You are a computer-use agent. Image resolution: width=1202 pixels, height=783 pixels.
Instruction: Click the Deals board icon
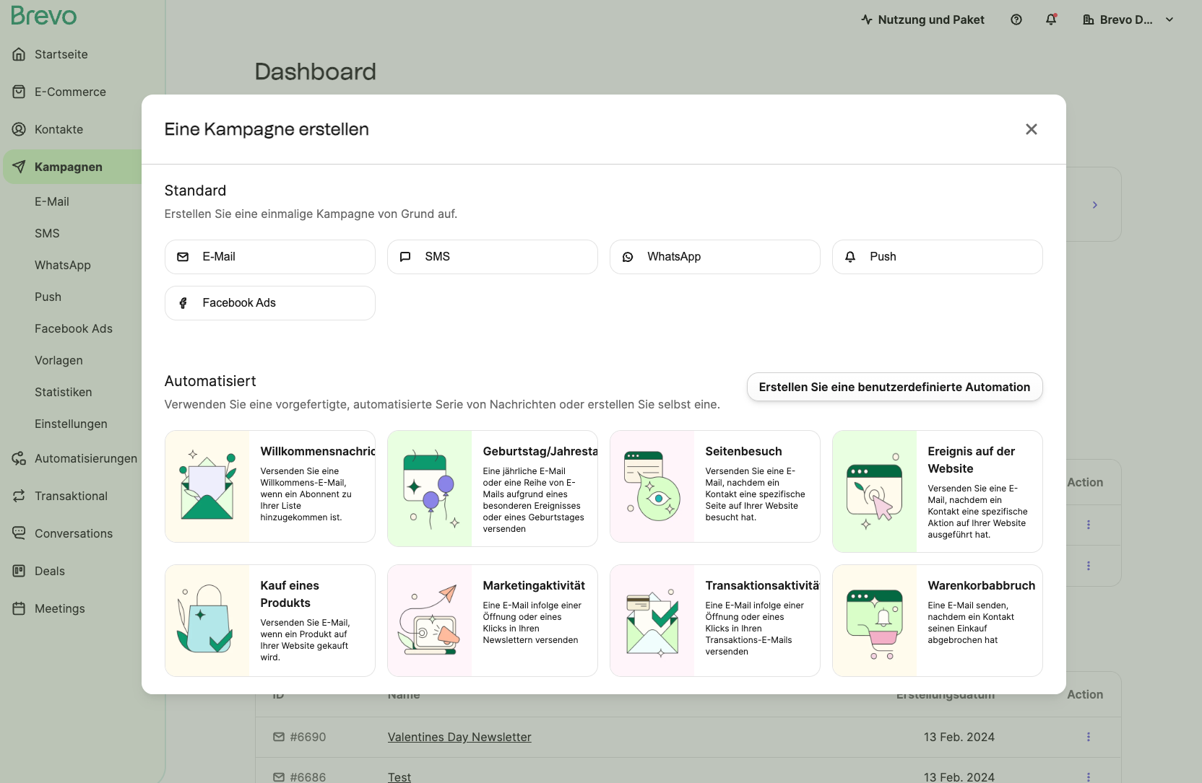pyautogui.click(x=19, y=571)
